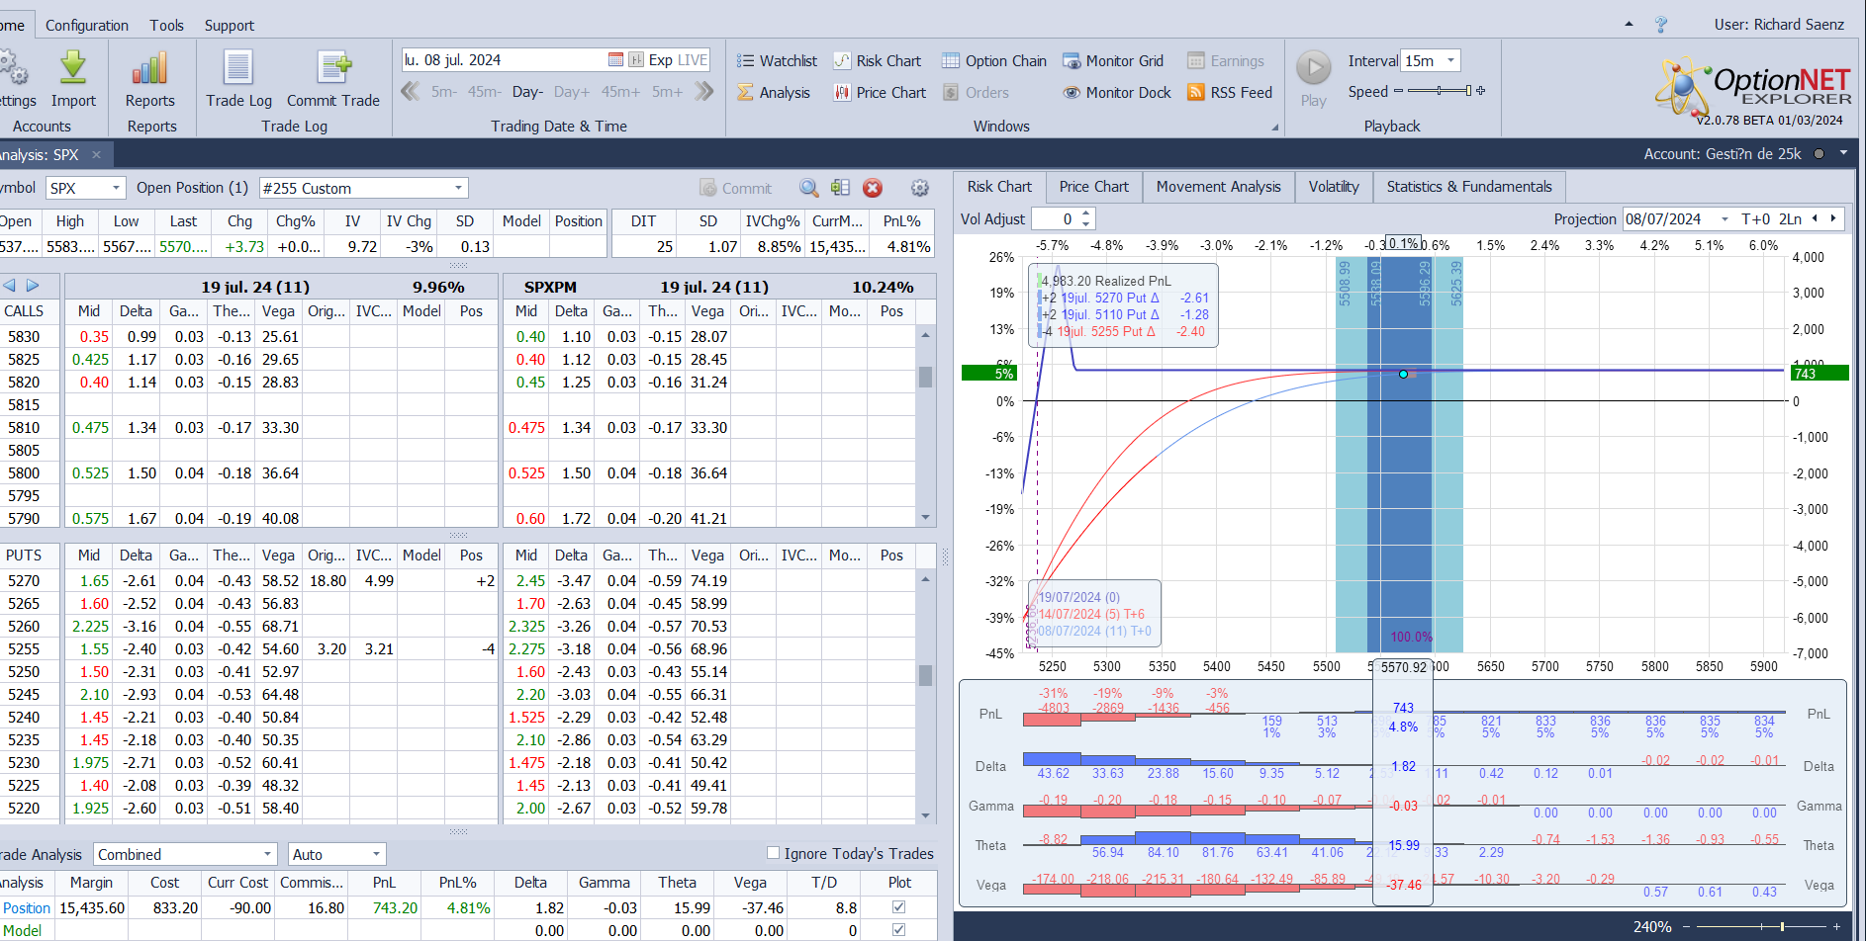Open the Analysis window

pos(774,93)
